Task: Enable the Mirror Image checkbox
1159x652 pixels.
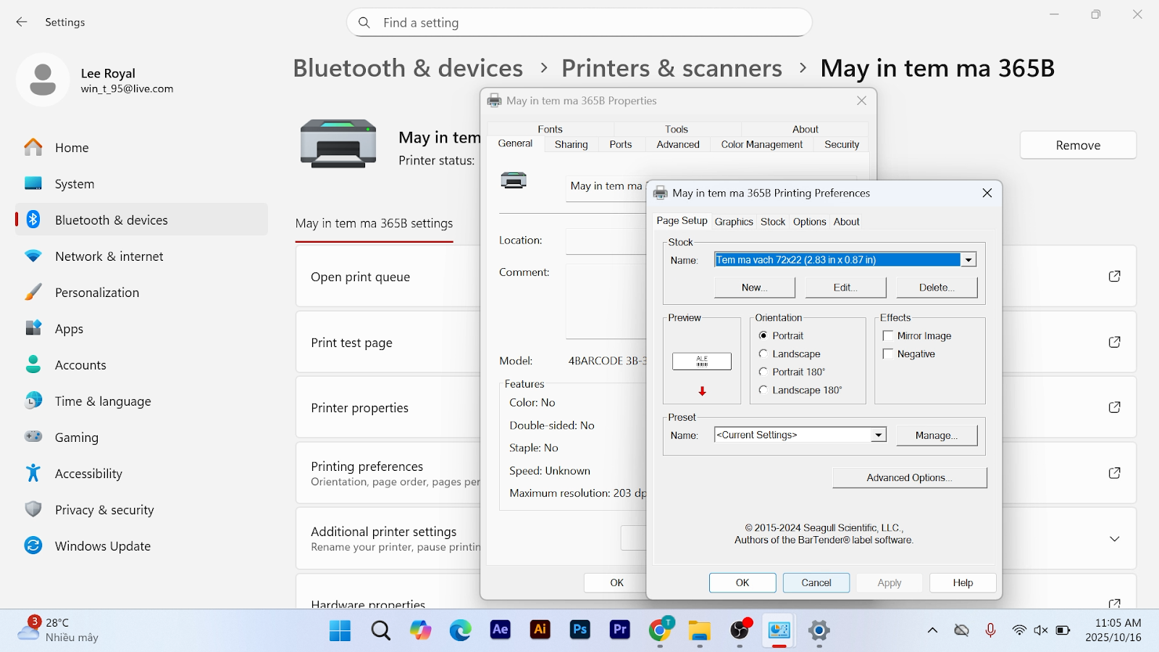Action: click(x=888, y=336)
